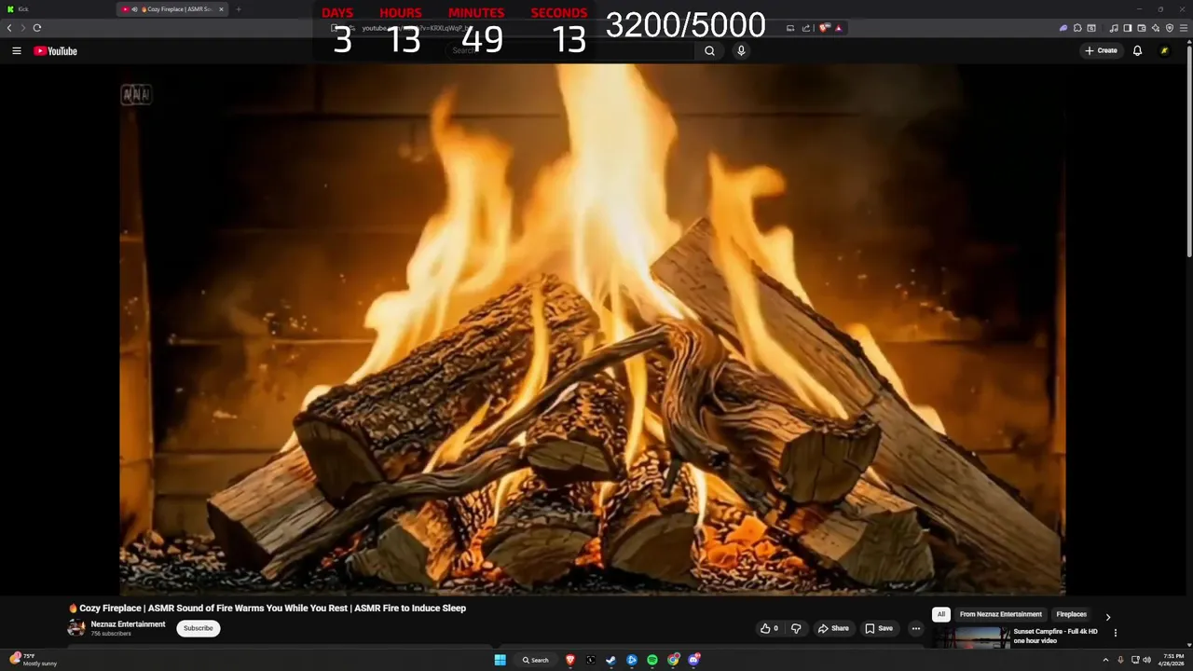
Task: Open the Windows Start menu
Action: coord(501,660)
